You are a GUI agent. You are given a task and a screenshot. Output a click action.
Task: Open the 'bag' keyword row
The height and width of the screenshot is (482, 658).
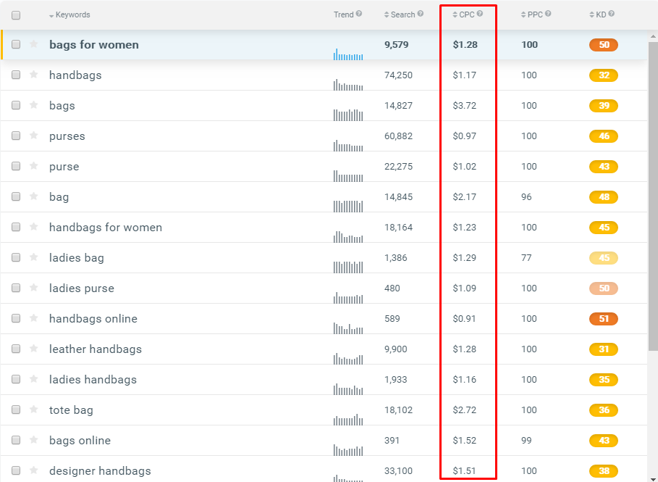click(x=59, y=196)
